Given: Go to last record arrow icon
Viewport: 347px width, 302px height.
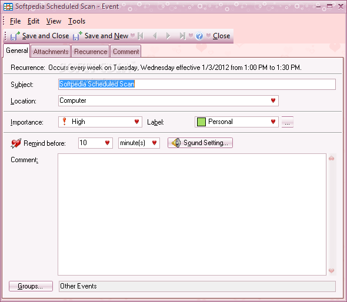Looking at the screenshot, I should pyautogui.click(x=182, y=36).
